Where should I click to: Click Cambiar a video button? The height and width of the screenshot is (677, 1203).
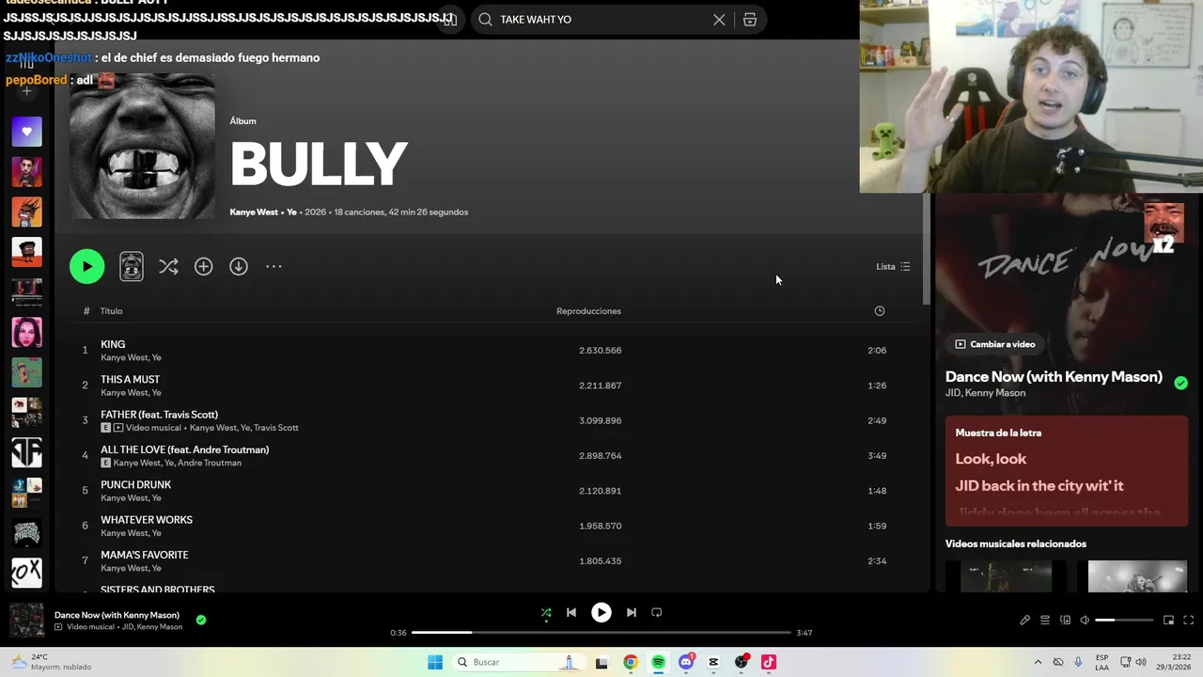coord(994,344)
